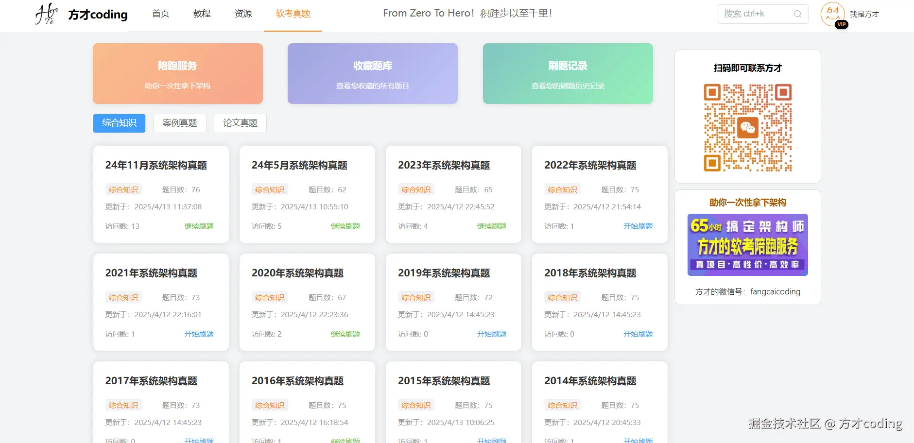Screen dimensions: 914x443
Task: Click 继续刷题 on 24年11月系统架构真题
Action: 199,226
